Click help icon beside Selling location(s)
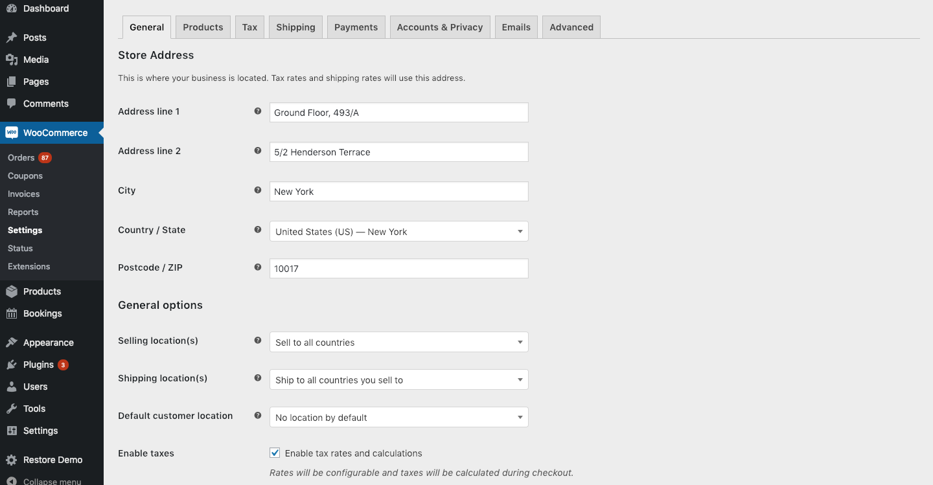Viewport: 933px width, 485px height. coord(258,341)
